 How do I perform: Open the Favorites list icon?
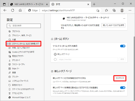pyautogui.click(x=106, y=10)
